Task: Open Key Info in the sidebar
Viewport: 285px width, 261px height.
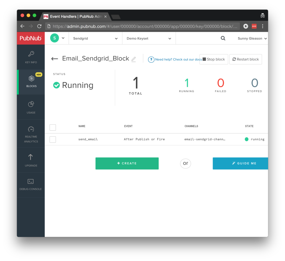Action: [x=31, y=57]
